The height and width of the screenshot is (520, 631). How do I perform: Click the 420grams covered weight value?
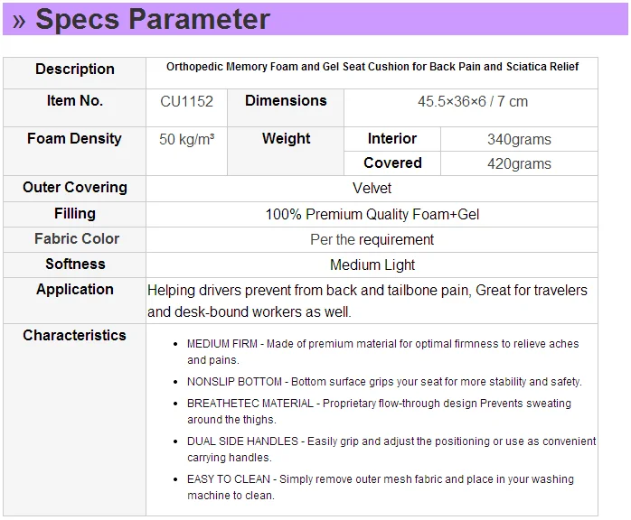pyautogui.click(x=519, y=163)
